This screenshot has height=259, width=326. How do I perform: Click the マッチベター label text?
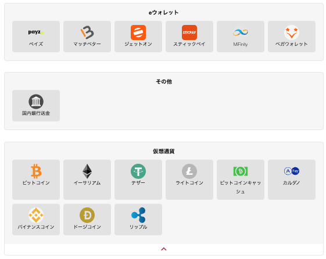pos(87,44)
